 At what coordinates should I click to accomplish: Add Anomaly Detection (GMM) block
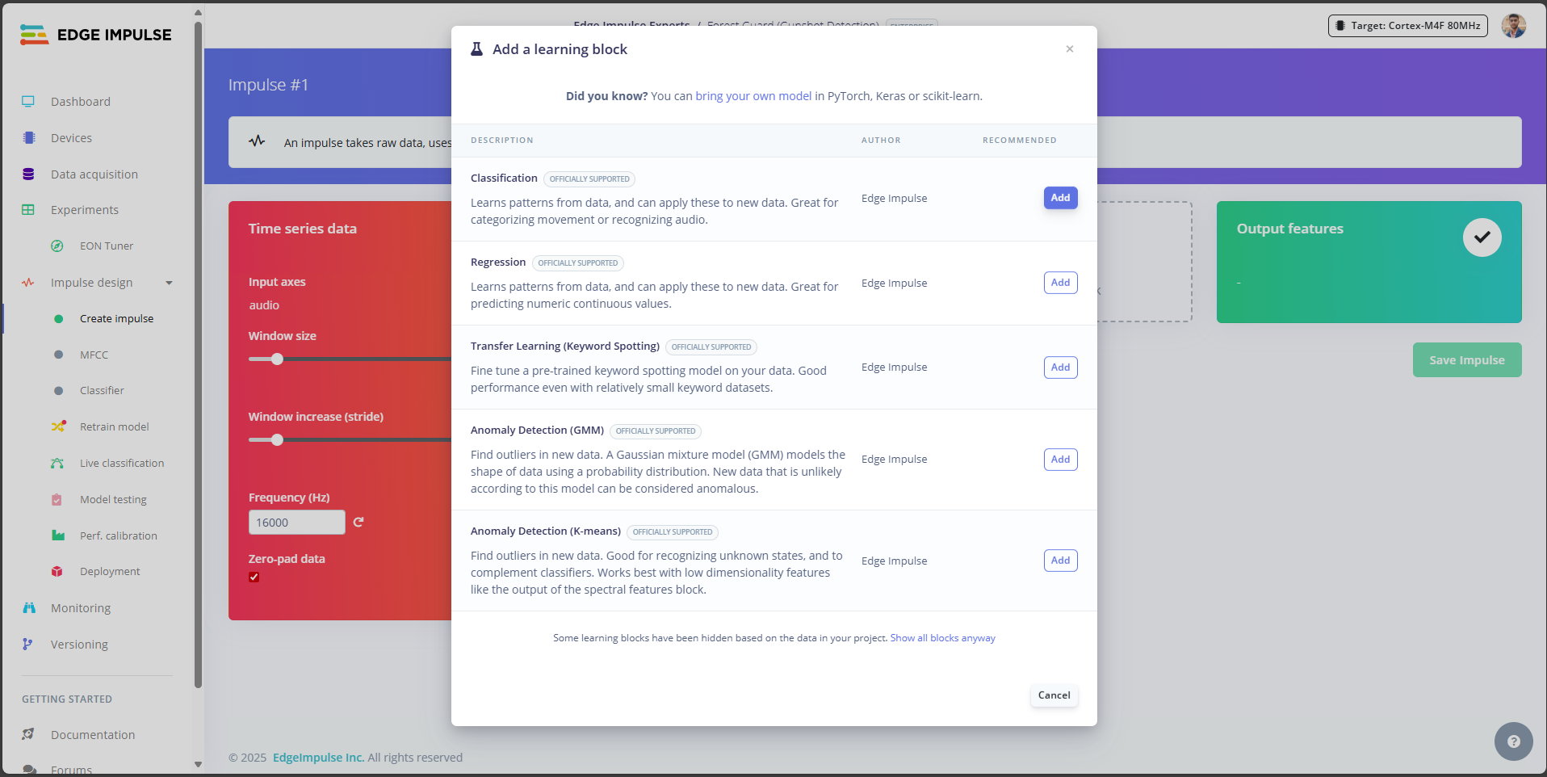[x=1060, y=460]
